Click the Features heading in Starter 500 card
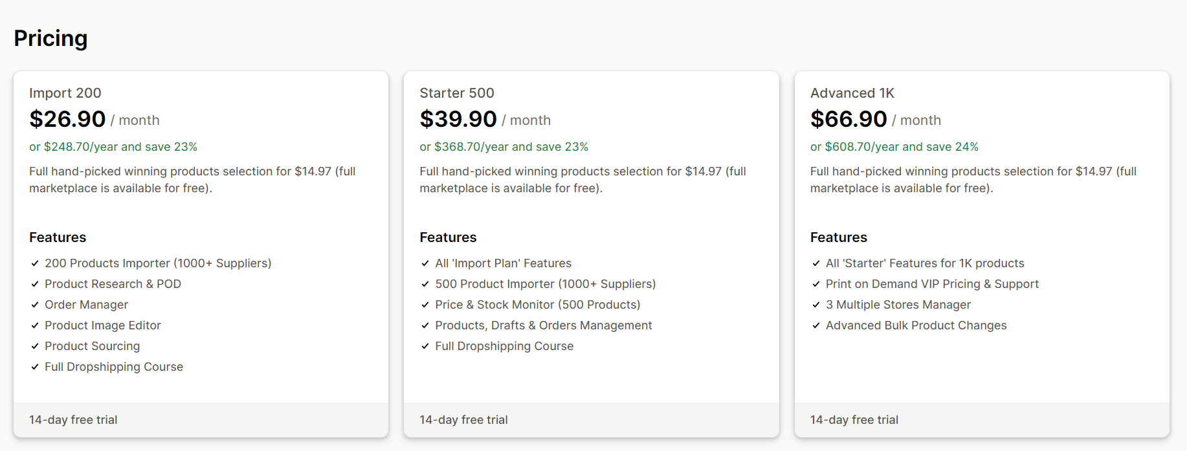Screen dimensions: 1187x451 pyautogui.click(x=448, y=237)
